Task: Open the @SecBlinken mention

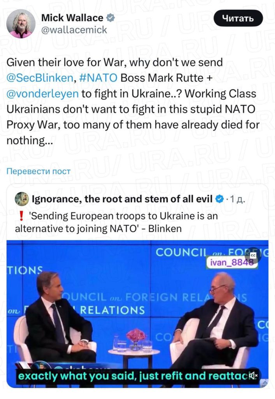Action: [40, 78]
